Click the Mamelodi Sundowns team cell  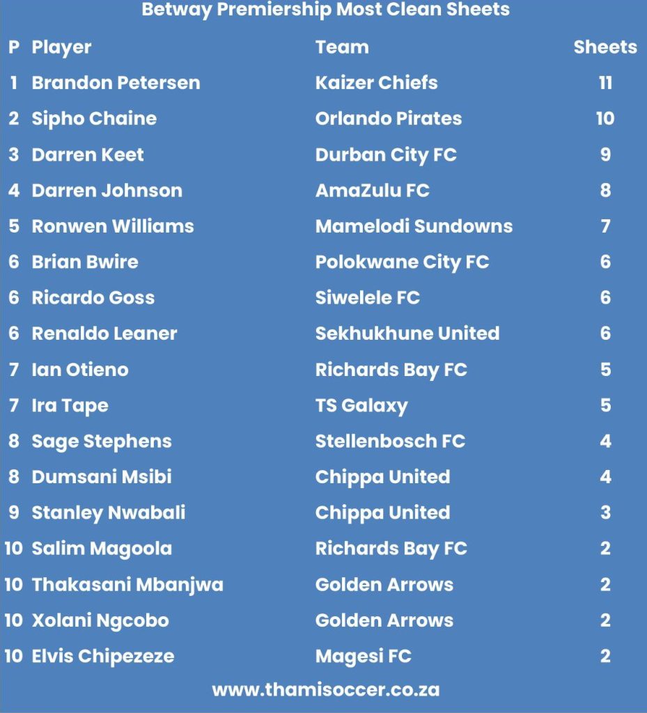click(414, 226)
